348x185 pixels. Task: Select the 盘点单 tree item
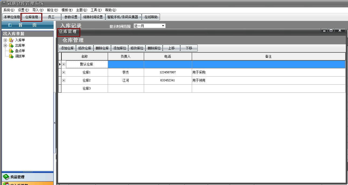point(20,51)
